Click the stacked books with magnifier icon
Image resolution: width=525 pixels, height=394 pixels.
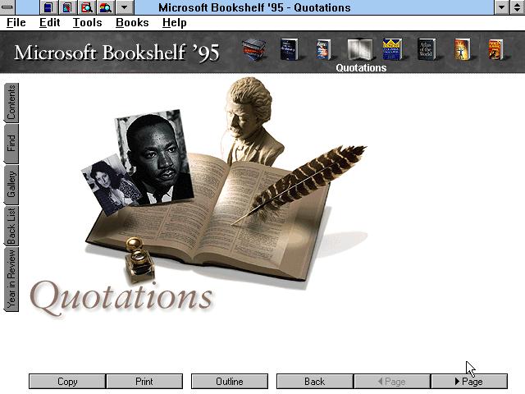pos(106,7)
